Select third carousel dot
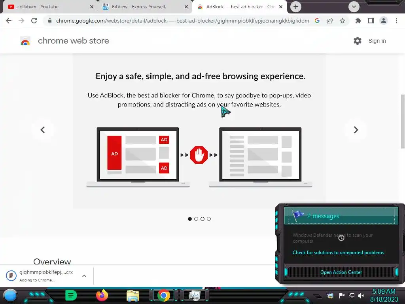Viewport: 405px width, 304px height. [x=202, y=219]
